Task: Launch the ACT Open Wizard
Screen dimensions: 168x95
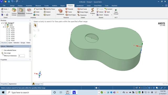Action: tap(116, 12)
